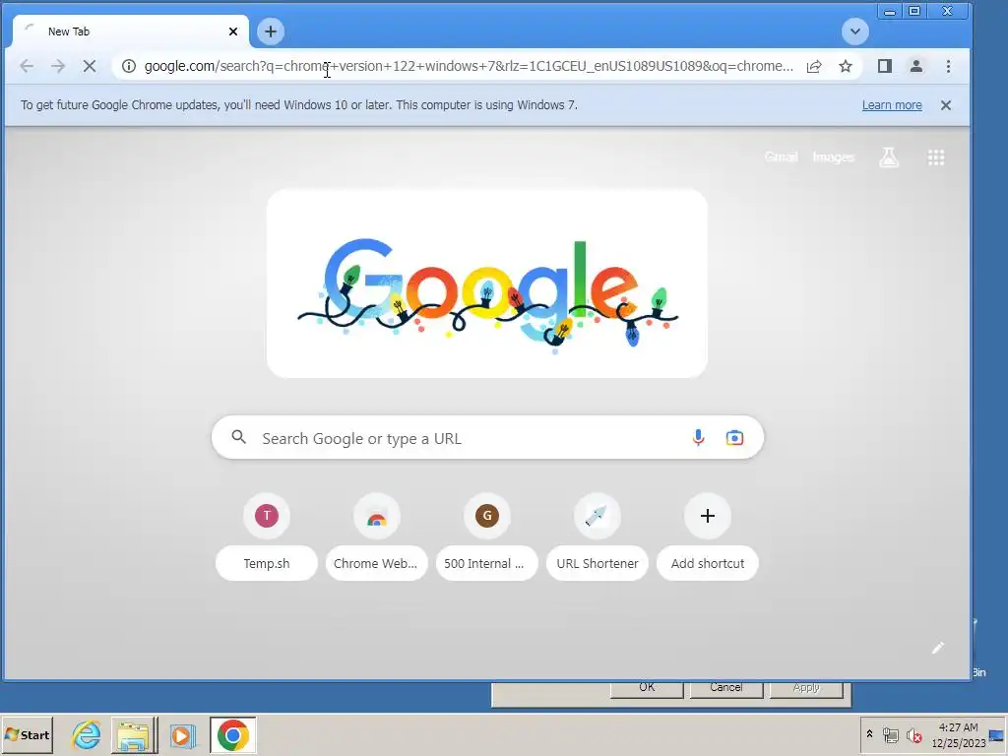Open the Windows Start menu
This screenshot has width=1008, height=756.
tap(27, 735)
